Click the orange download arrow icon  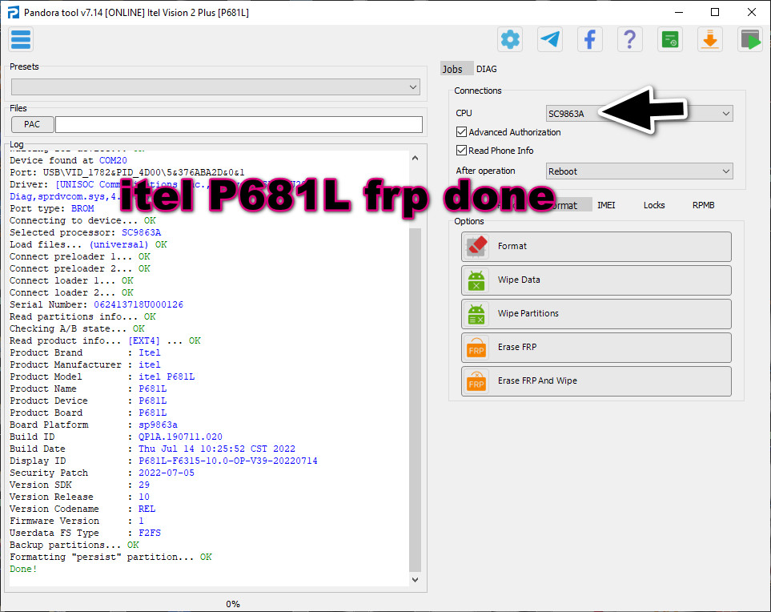point(710,39)
